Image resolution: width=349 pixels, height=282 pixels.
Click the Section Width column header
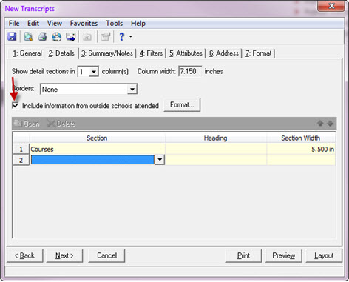301,138
